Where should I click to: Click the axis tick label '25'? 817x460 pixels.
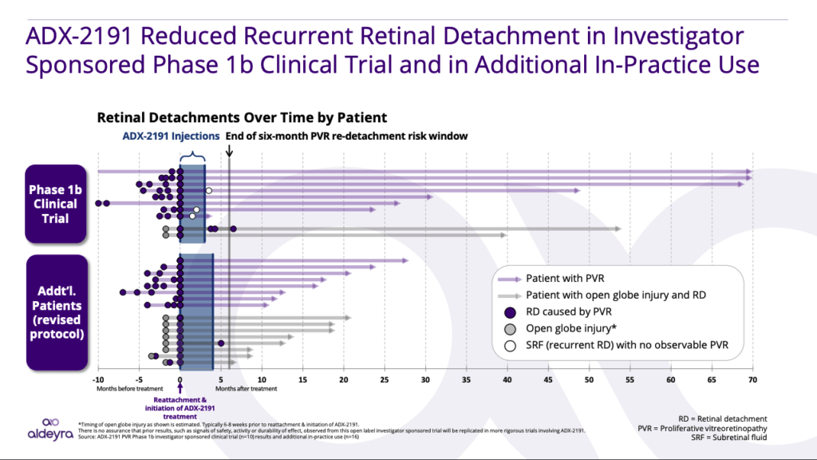[x=385, y=379]
